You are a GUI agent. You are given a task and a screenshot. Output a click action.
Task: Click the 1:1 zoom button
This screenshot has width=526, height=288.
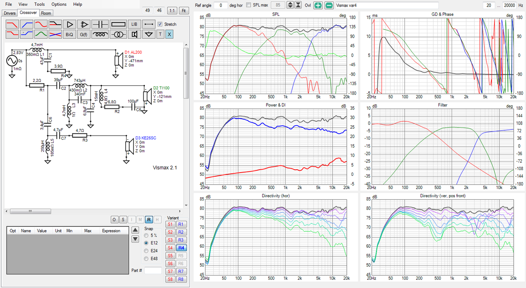[x=173, y=10]
